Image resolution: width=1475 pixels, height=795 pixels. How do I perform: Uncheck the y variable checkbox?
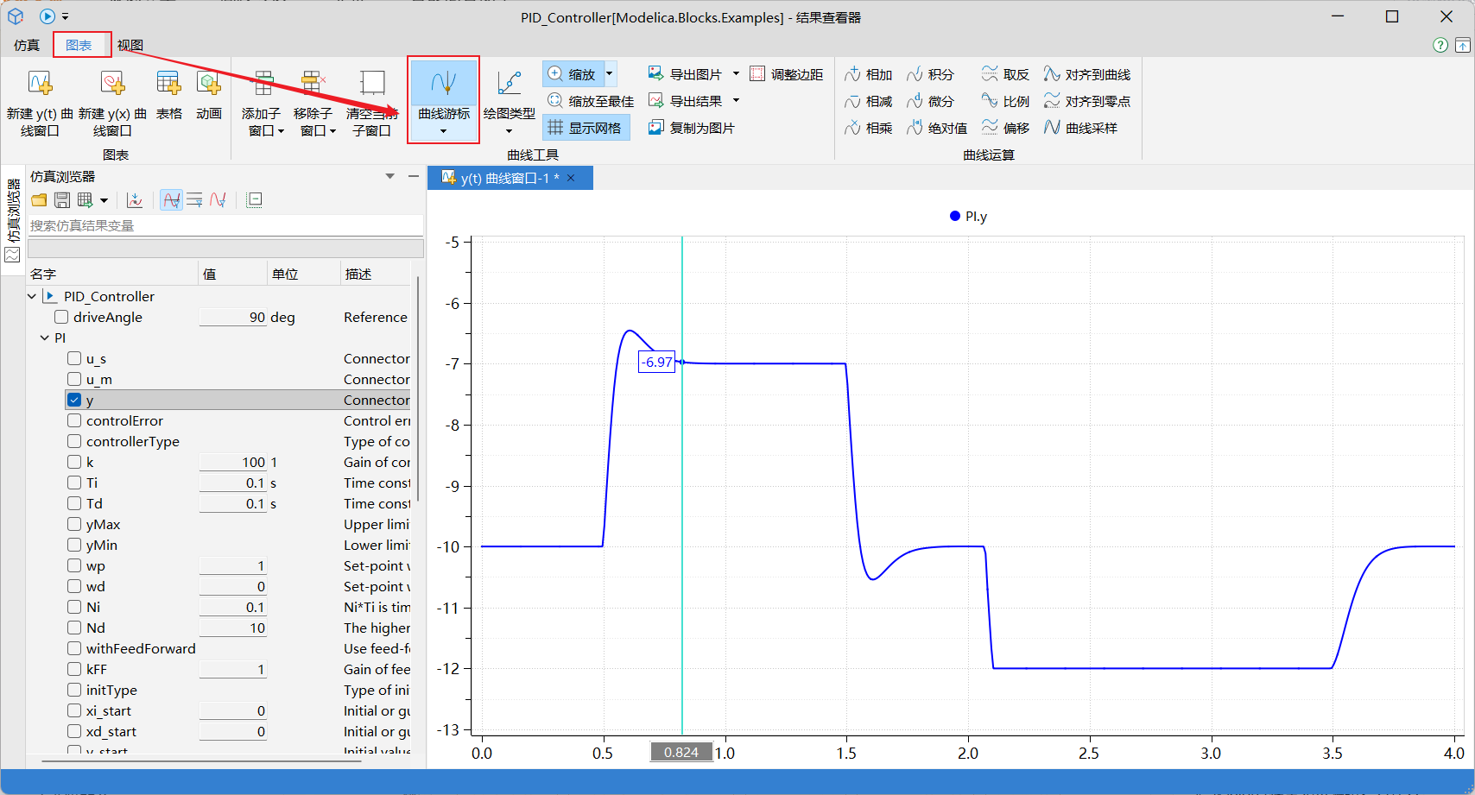pos(74,400)
